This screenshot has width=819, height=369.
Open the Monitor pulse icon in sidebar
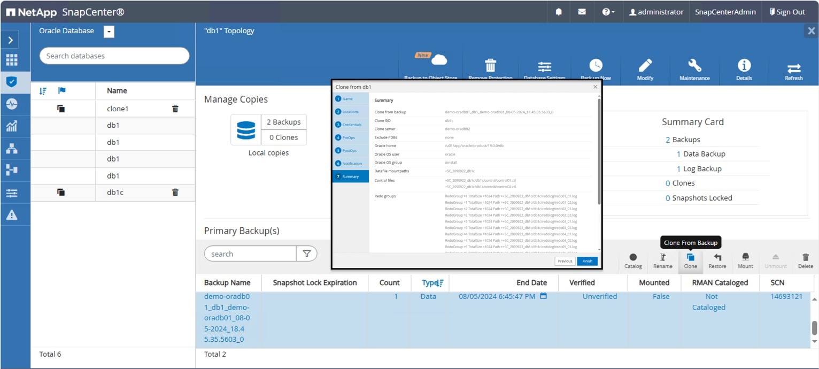12,104
